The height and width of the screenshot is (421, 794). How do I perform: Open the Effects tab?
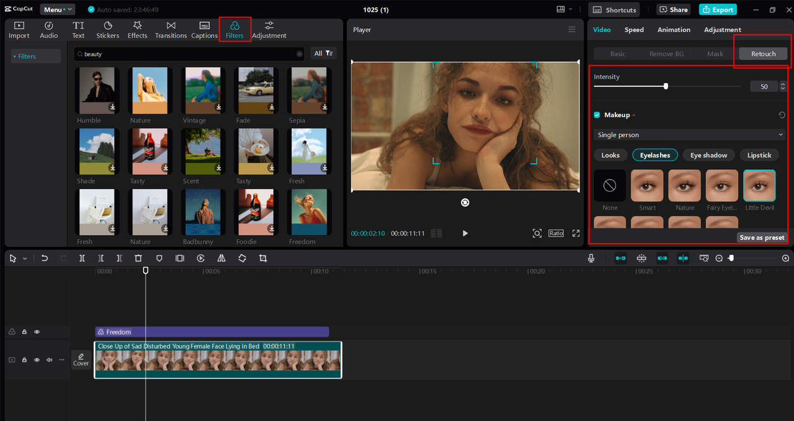point(137,30)
